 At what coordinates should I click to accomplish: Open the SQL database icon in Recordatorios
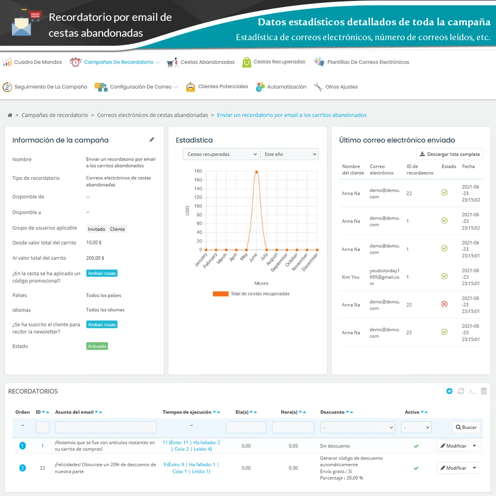pos(484,391)
